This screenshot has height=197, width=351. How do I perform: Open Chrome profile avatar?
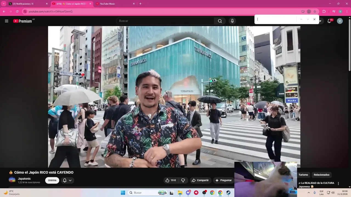tap(340, 11)
